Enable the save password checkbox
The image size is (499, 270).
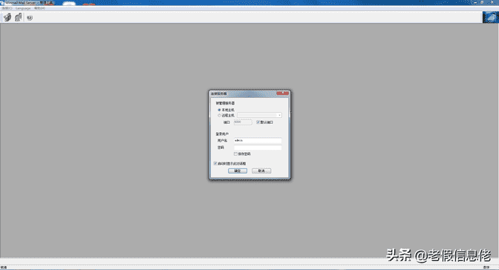click(x=235, y=154)
